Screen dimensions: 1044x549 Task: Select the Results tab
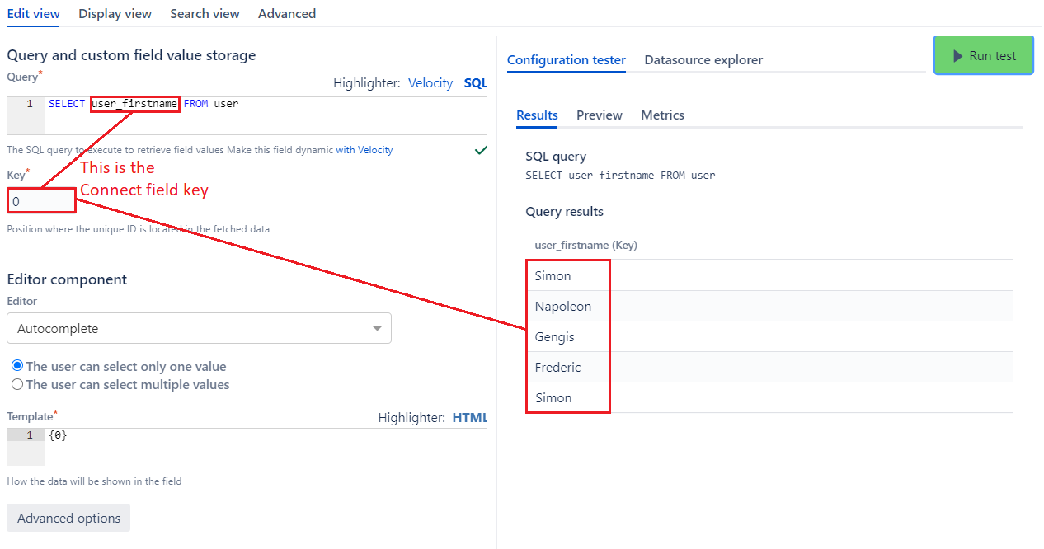pyautogui.click(x=537, y=115)
